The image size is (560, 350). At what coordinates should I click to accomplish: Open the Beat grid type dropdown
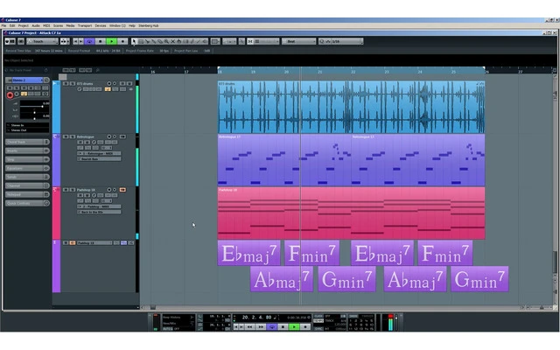pos(299,41)
